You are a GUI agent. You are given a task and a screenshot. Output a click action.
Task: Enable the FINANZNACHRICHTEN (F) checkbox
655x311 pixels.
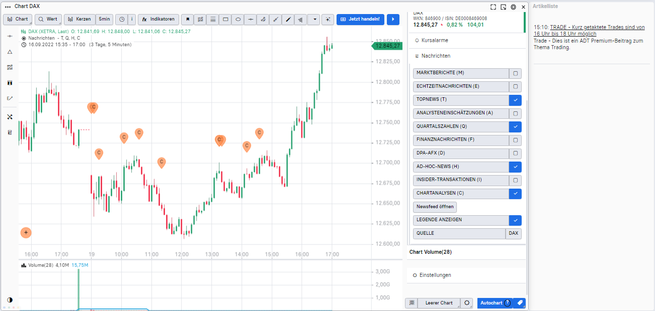tap(515, 140)
